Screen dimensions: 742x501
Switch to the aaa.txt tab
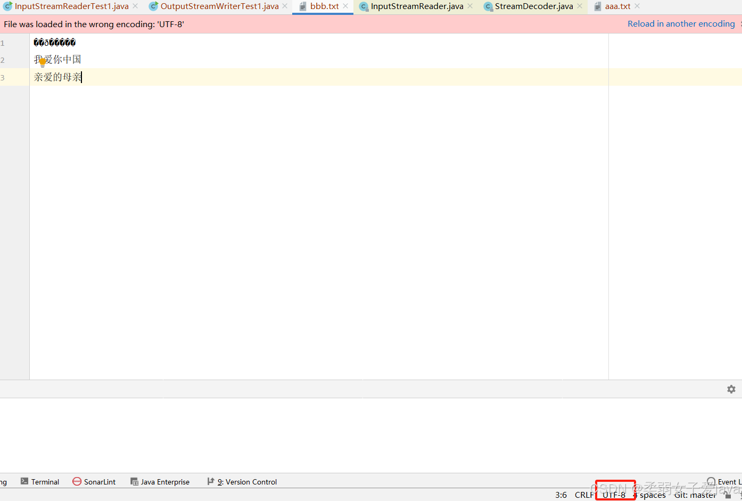[616, 6]
